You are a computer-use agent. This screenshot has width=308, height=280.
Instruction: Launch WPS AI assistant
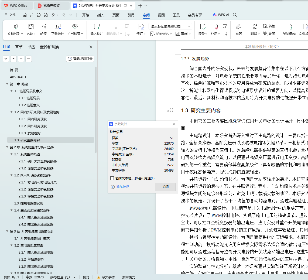(221, 15)
